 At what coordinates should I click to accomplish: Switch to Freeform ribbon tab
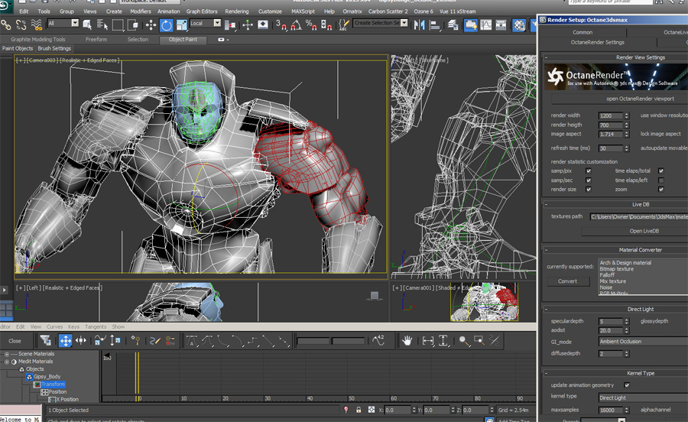(96, 40)
